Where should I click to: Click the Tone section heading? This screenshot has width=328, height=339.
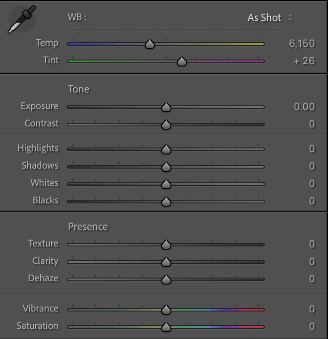[79, 89]
